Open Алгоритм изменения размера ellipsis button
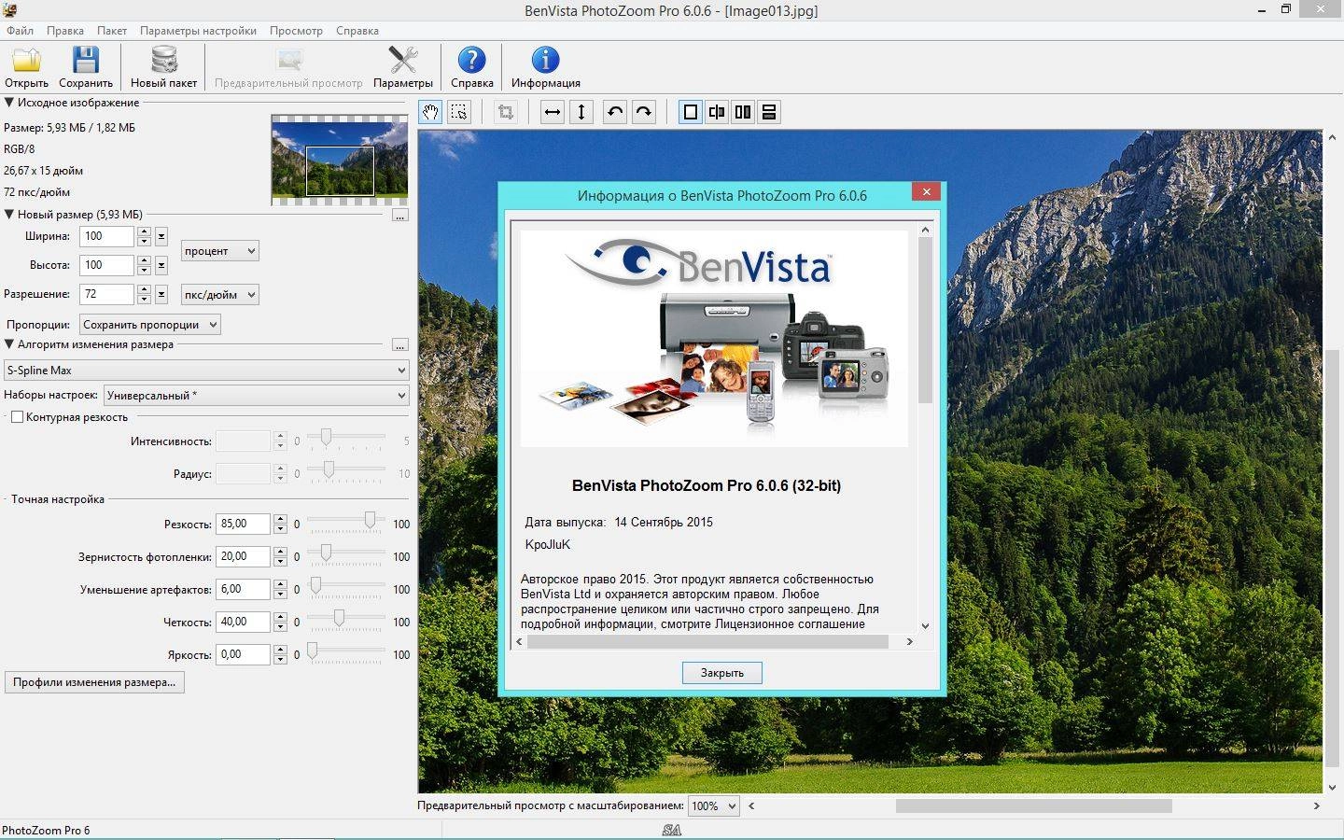Screen dimensions: 1344x840 click(x=399, y=345)
